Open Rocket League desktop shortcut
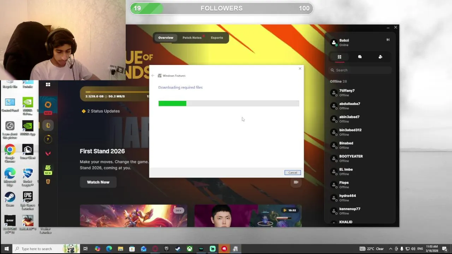The image size is (452, 254). click(28, 177)
